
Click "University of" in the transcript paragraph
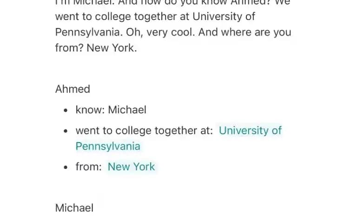click(224, 16)
